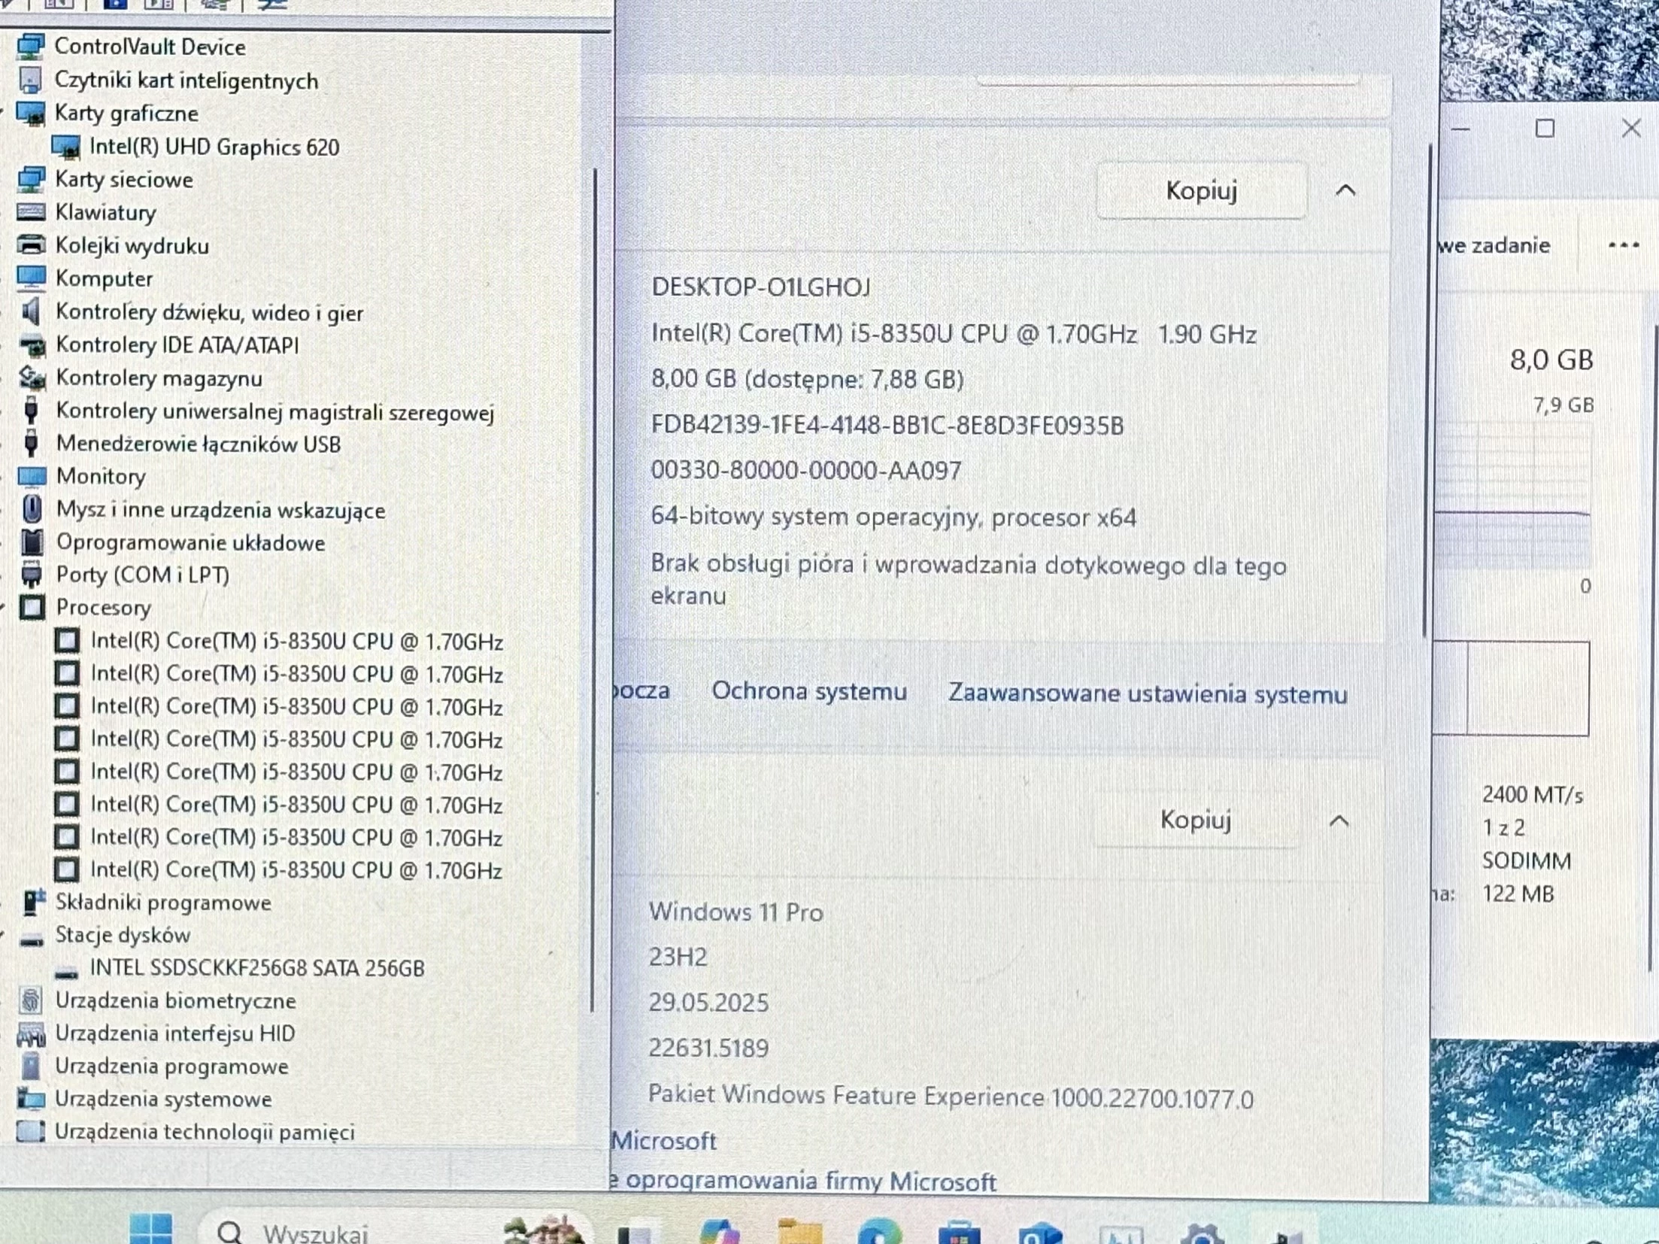Viewport: 1659px width, 1244px height.
Task: Click the Kontrolery IDE ATA/ATAPI icon
Action: [32, 345]
